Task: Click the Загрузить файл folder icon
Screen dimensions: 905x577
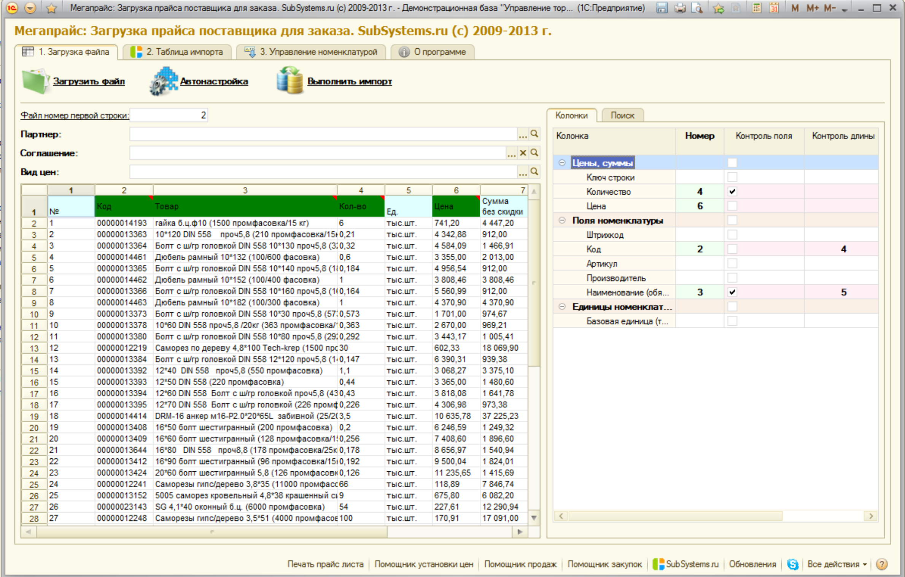Action: (x=35, y=81)
